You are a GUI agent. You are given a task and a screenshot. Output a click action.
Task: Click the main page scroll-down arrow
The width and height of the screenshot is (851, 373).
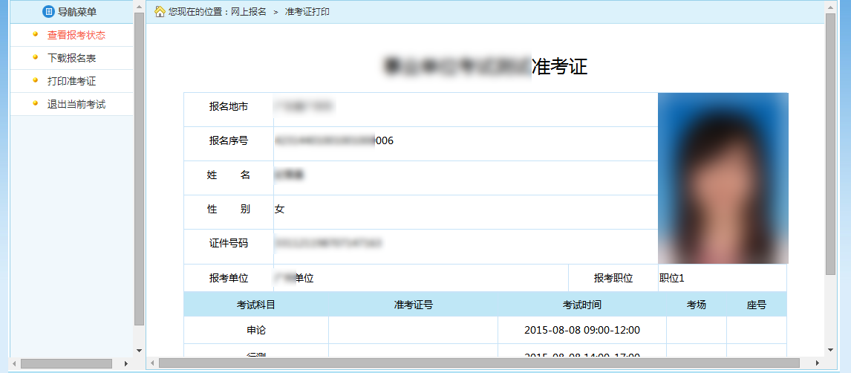click(x=830, y=350)
